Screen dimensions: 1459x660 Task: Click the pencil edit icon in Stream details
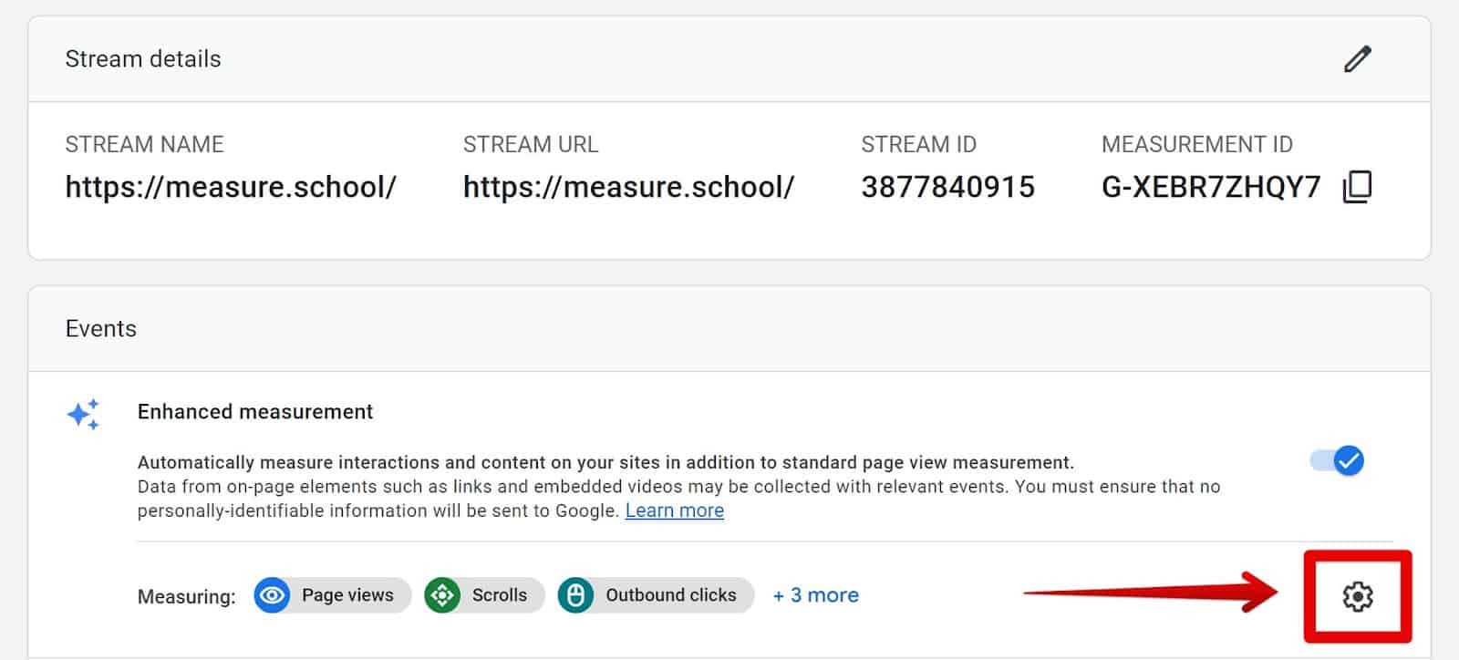click(1357, 59)
